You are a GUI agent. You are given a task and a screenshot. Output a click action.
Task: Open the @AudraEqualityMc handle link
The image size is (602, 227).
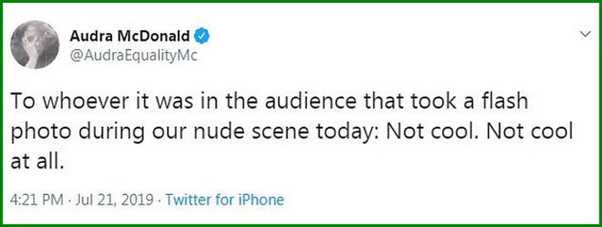[133, 56]
